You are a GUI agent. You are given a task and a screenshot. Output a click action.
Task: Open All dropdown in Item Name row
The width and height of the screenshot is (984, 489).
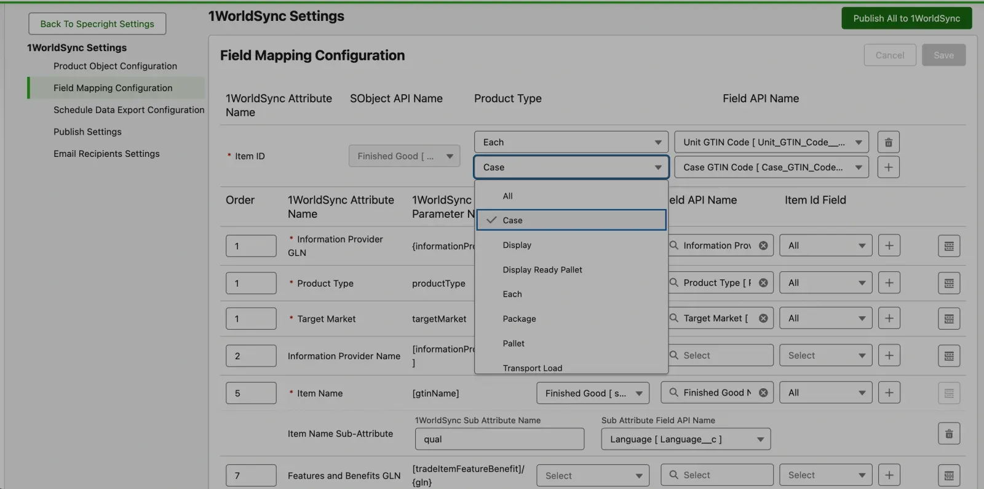click(826, 392)
